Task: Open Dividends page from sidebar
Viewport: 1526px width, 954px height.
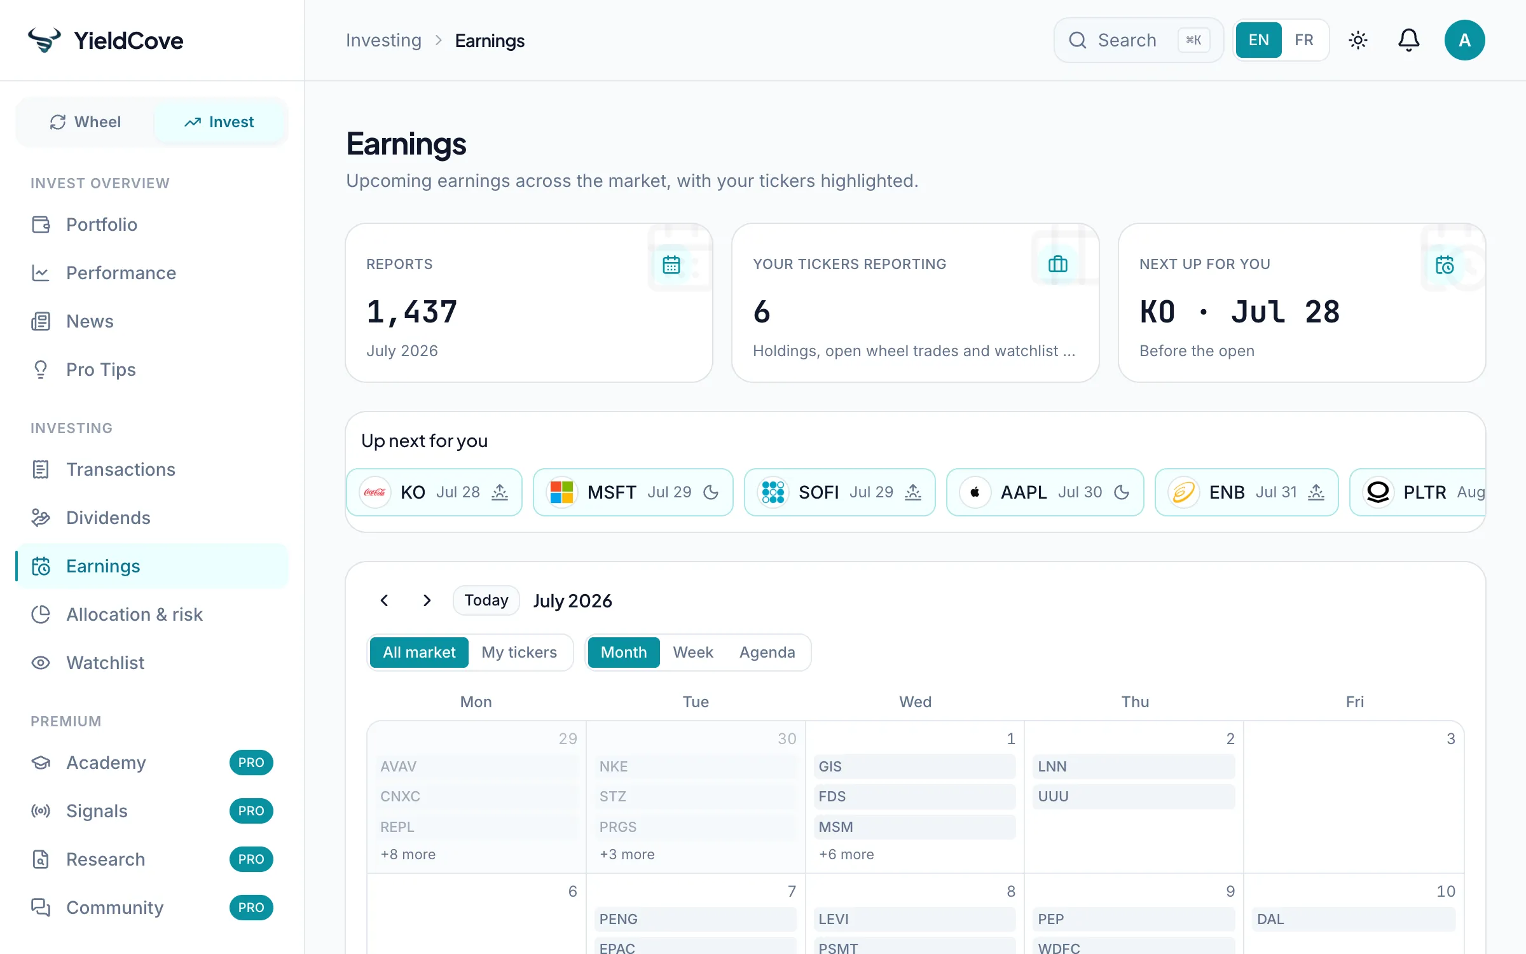Action: pyautogui.click(x=151, y=518)
